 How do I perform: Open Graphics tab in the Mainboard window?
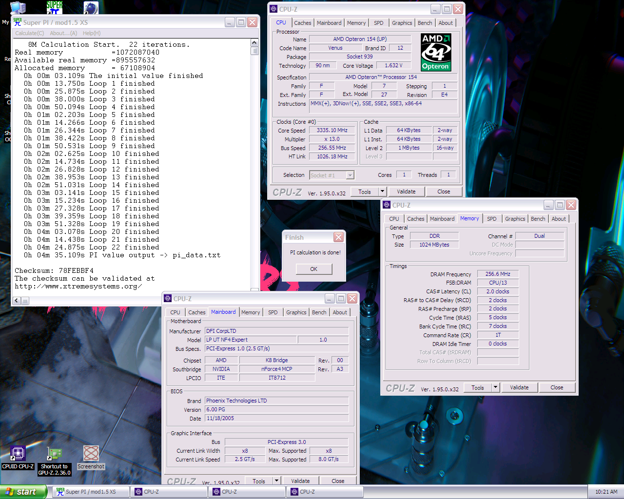pos(296,312)
